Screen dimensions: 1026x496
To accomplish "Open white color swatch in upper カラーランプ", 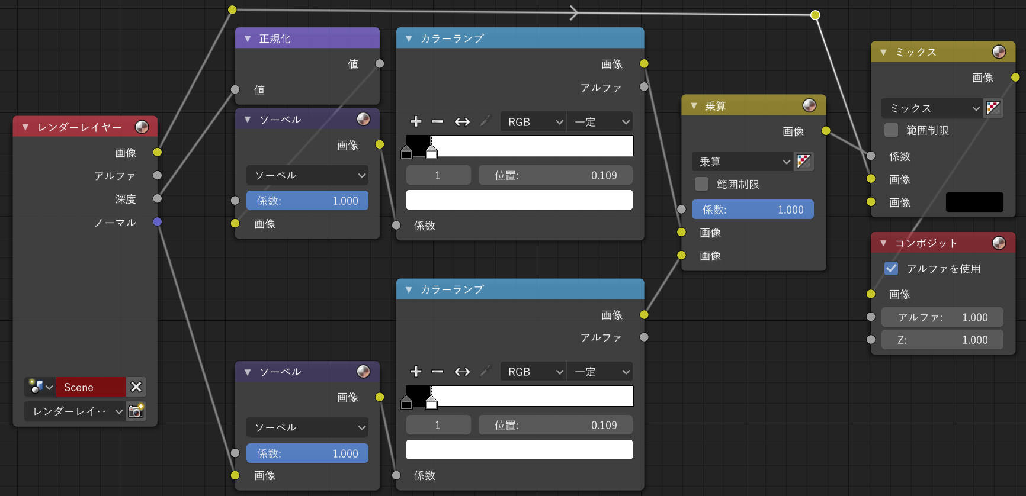I will point(520,200).
